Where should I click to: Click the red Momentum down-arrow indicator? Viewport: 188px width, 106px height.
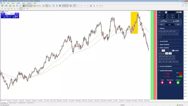(x=170, y=82)
